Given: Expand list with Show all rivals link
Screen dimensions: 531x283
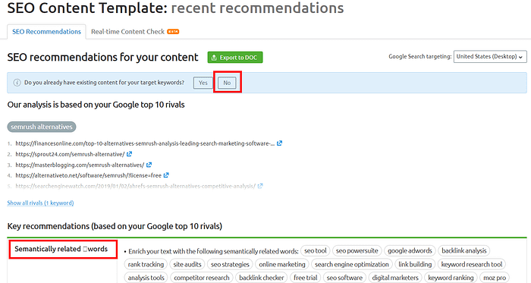Looking at the screenshot, I should tap(40, 203).
